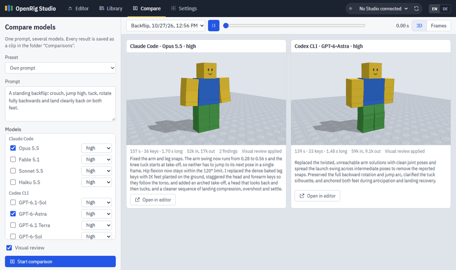Image resolution: width=456 pixels, height=270 pixels.
Task: Click the 'Claude Code' group label in Models
Action: (x=21, y=139)
